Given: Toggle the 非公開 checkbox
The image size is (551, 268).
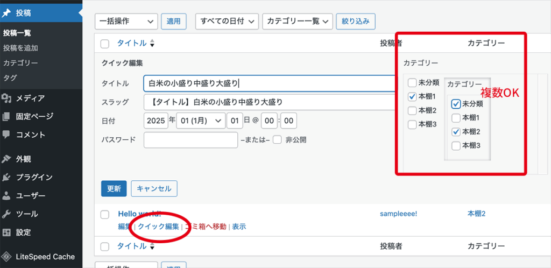Looking at the screenshot, I should (277, 140).
